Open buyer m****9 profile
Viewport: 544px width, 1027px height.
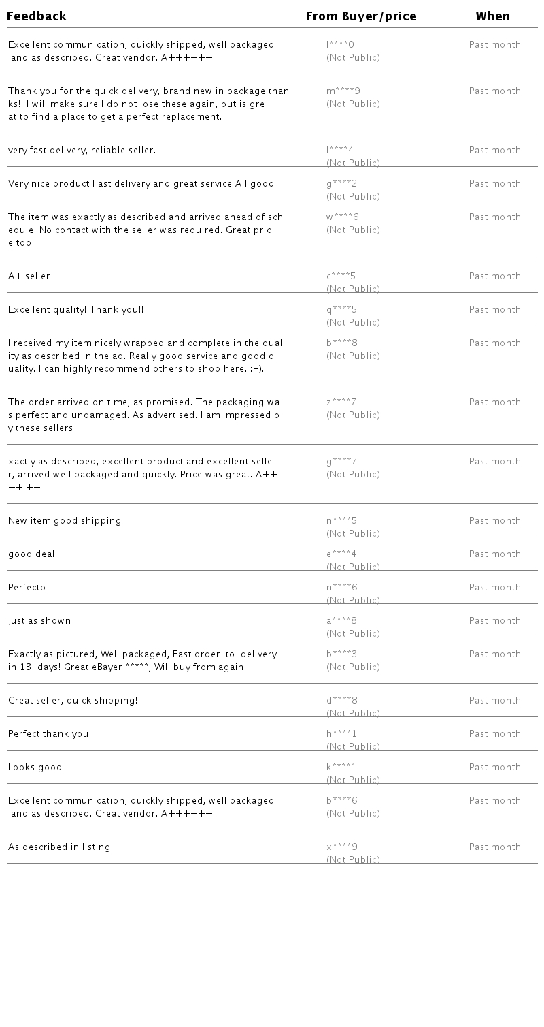343,91
